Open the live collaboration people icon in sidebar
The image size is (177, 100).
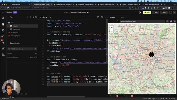tap(3, 54)
